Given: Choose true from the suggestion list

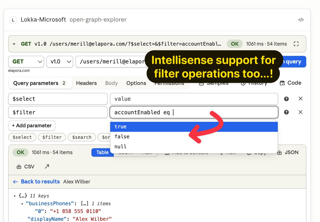Looking at the screenshot, I should point(194,127).
